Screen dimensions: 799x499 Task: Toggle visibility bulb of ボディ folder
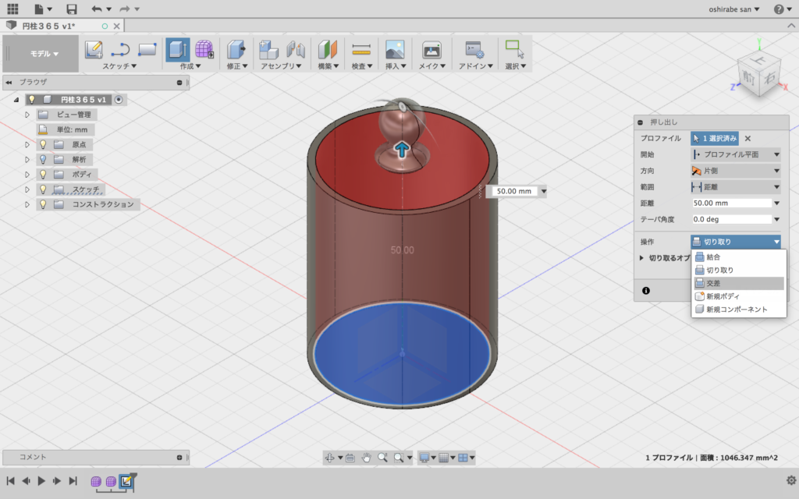[44, 174]
